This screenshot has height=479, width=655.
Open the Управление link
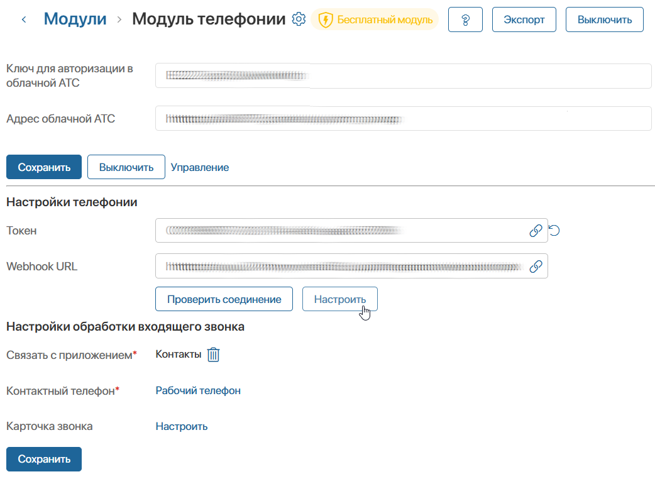pyautogui.click(x=200, y=167)
